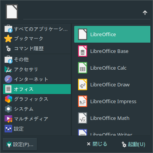This screenshot has width=153, height=153.
Task: Click the film and music icon beside マルチメディア
Action: (x=8, y=119)
